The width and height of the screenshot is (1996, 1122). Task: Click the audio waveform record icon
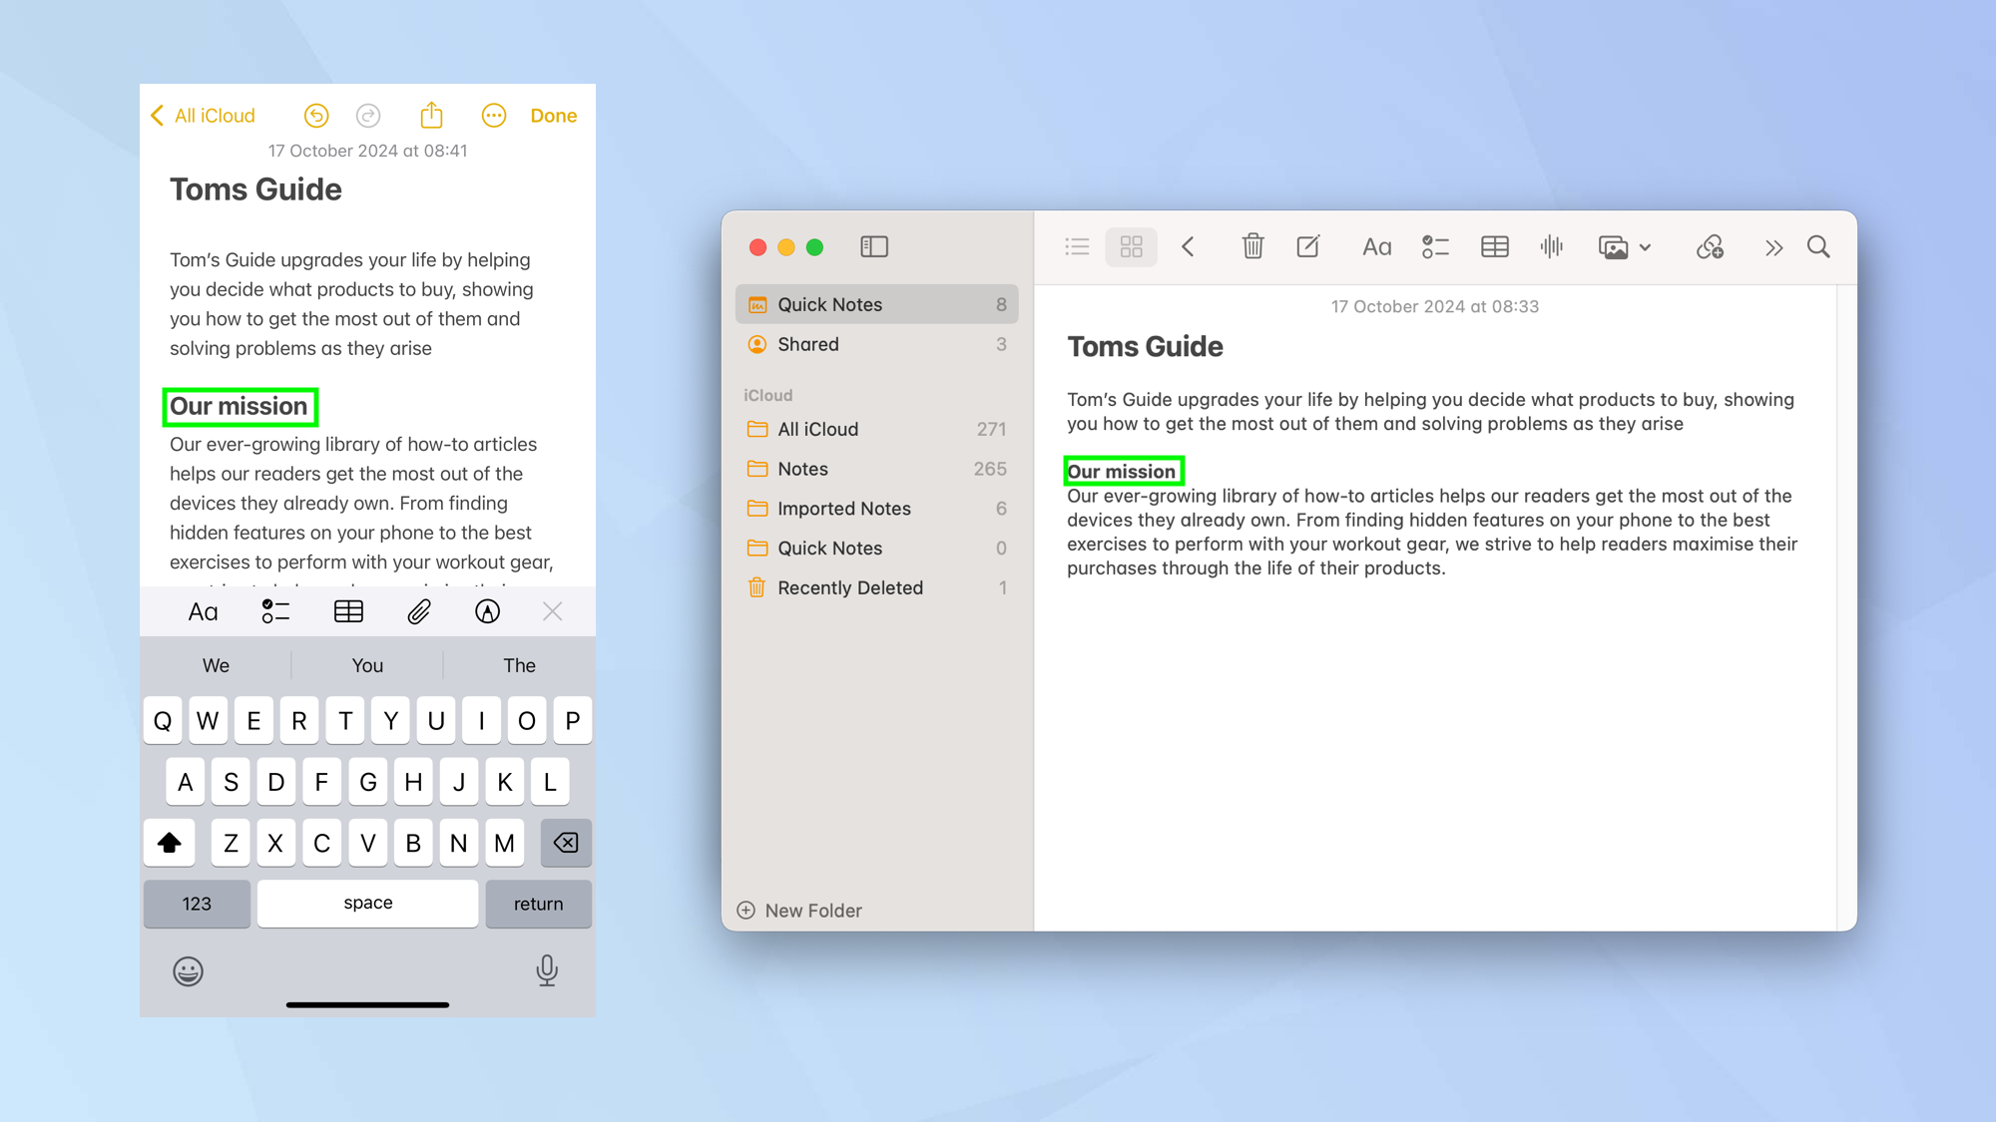(1551, 247)
